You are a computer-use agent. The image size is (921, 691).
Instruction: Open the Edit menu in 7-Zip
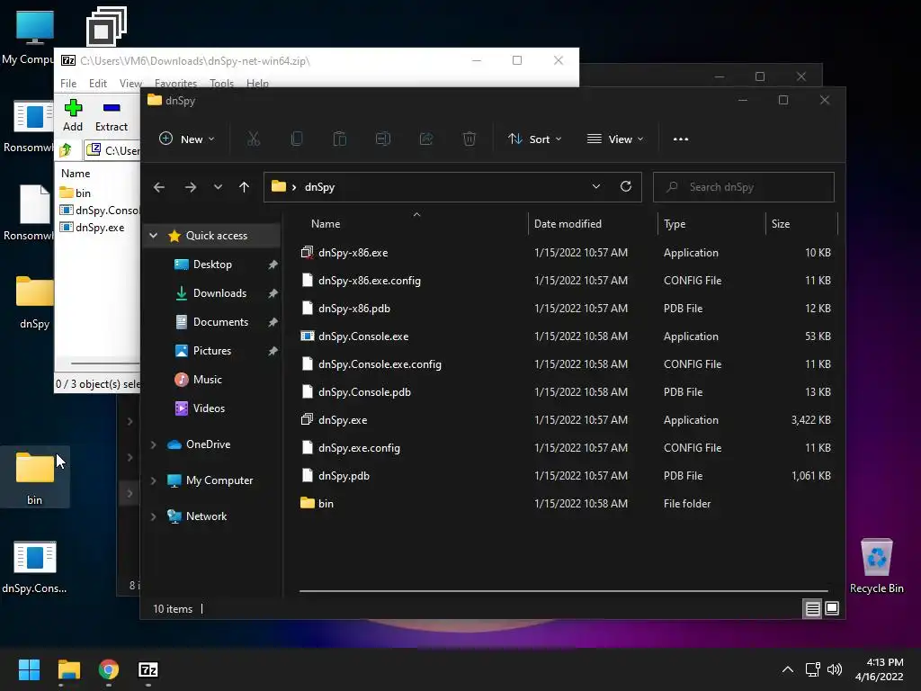click(97, 84)
